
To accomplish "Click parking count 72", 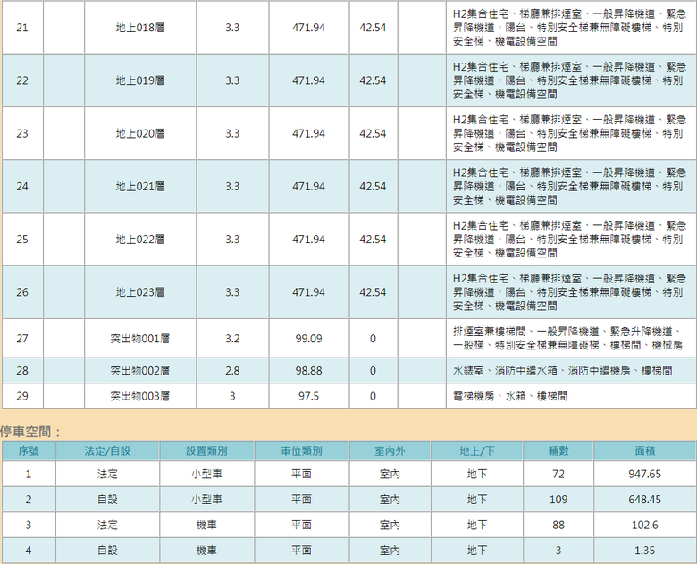I will coord(558,474).
